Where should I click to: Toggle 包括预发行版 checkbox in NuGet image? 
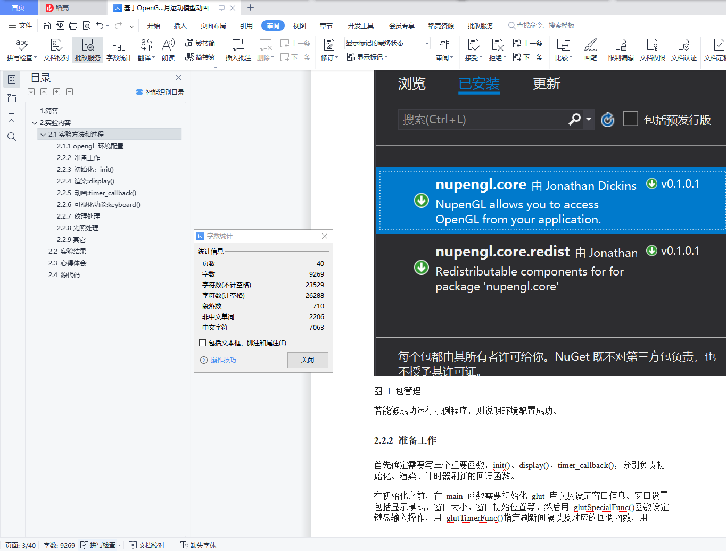(630, 119)
